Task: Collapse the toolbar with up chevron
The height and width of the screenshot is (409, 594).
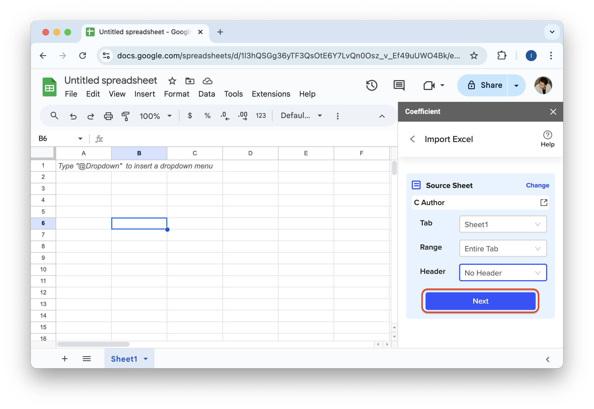Action: pyautogui.click(x=382, y=116)
